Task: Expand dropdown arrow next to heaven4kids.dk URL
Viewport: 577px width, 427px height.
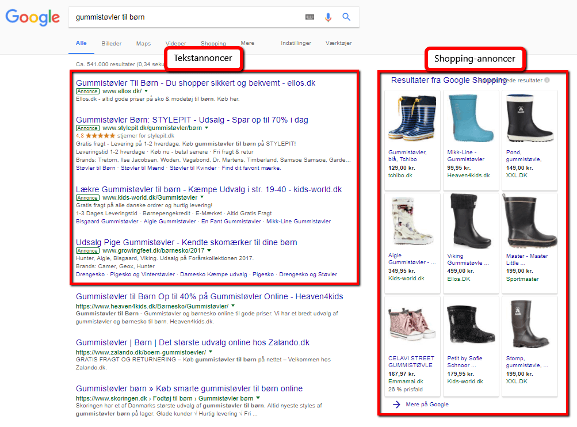Action: click(233, 306)
